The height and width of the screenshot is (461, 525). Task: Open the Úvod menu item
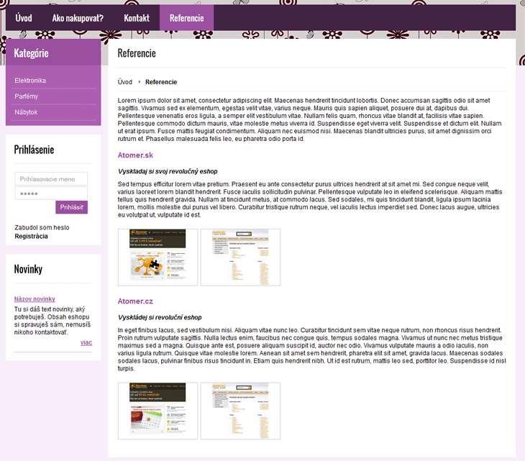click(24, 17)
